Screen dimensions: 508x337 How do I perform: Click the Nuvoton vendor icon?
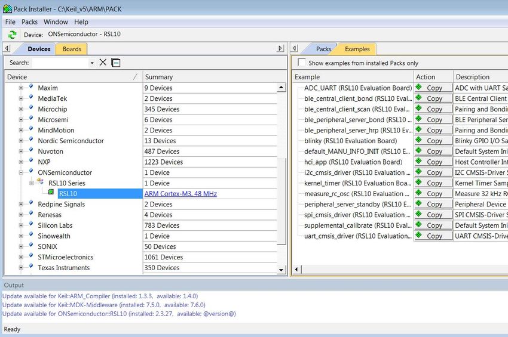pyautogui.click(x=31, y=150)
